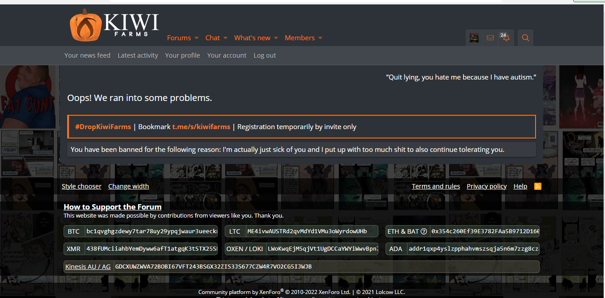Open the Style chooser
The height and width of the screenshot is (298, 605).
point(82,186)
